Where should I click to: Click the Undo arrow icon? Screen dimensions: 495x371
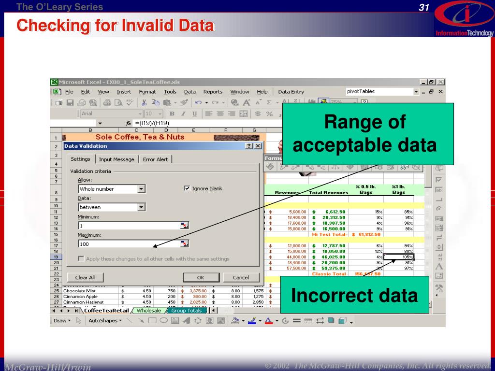[x=198, y=102]
